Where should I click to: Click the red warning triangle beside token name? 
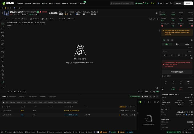[40, 12]
